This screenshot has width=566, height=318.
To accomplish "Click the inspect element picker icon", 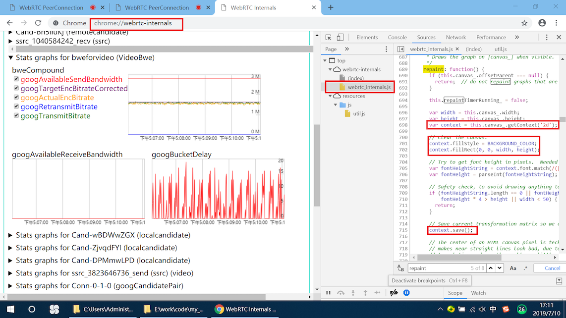I will pos(328,38).
